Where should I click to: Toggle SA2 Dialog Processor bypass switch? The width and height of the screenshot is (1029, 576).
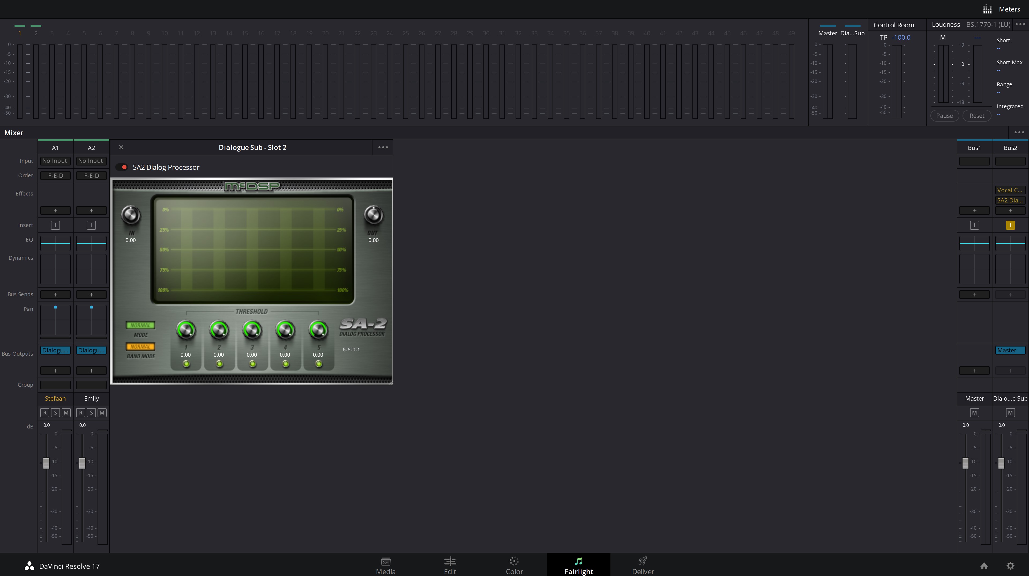(x=121, y=167)
